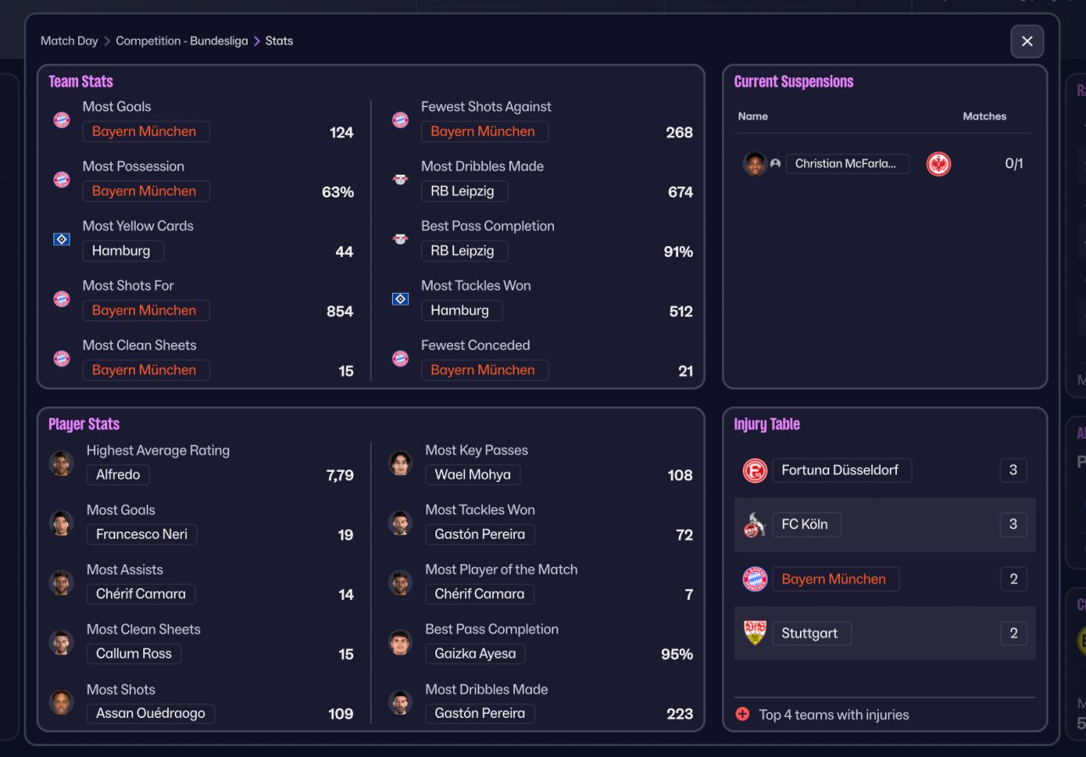The height and width of the screenshot is (757, 1086).
Task: Click the Bayern crest beside Most Goals
Action: coord(62,120)
